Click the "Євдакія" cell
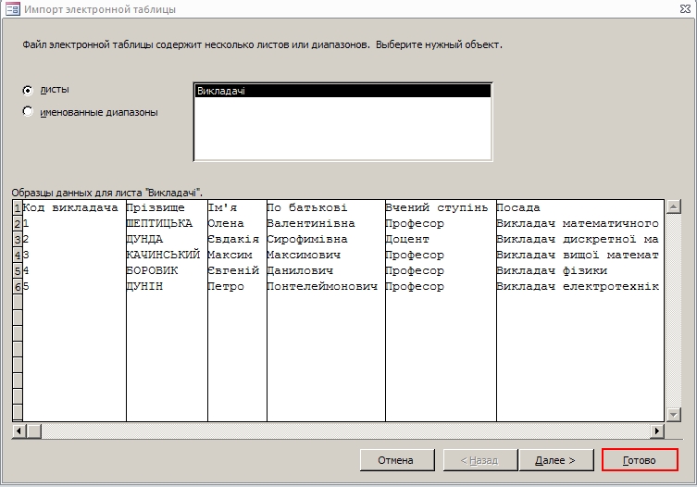 pos(237,239)
